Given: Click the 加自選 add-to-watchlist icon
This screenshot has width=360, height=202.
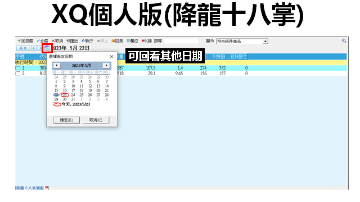Looking at the screenshot, I should click(x=19, y=41).
